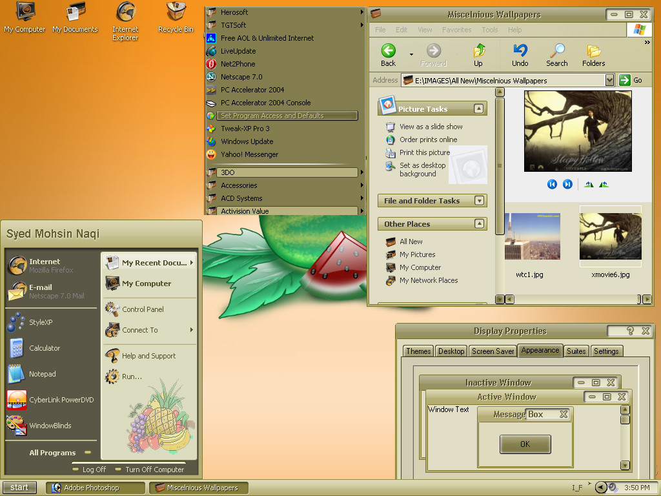Show the next image in the preview
This screenshot has height=496, width=661.
568,184
